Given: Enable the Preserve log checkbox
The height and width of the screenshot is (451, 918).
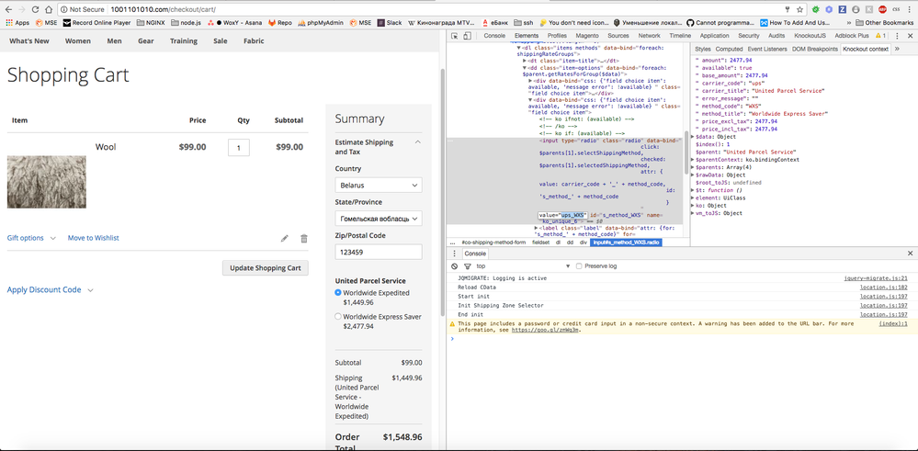Looking at the screenshot, I should tap(579, 266).
